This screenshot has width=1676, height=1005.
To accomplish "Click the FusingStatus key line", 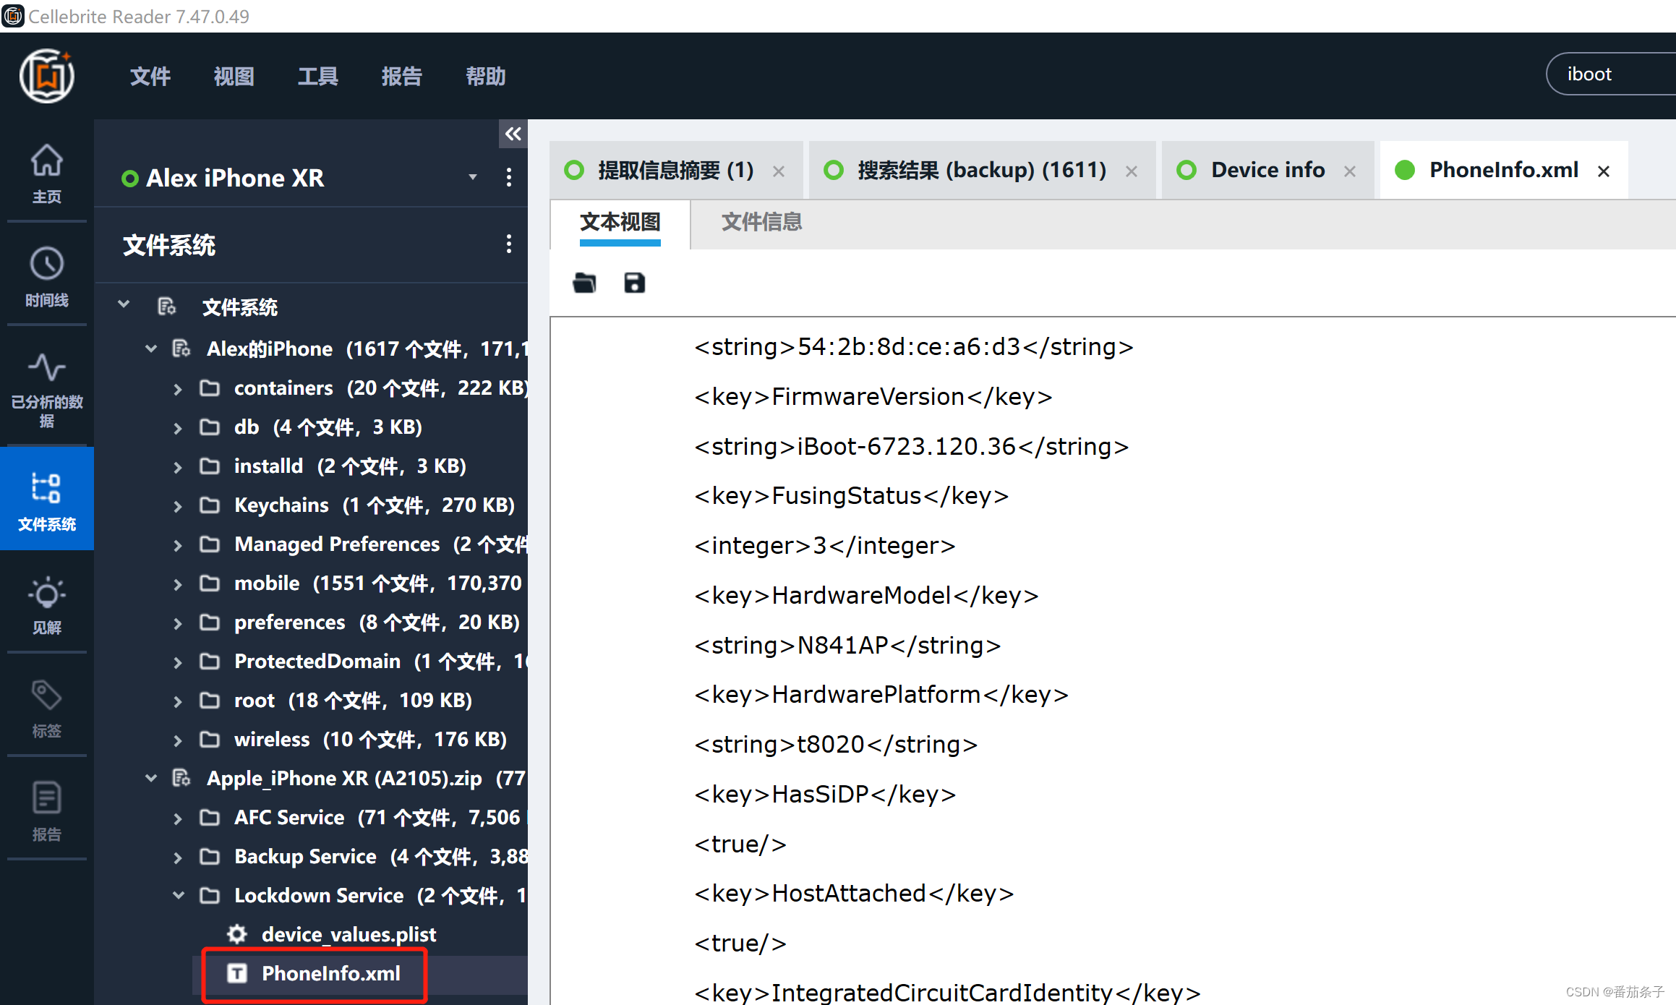I will 851,496.
